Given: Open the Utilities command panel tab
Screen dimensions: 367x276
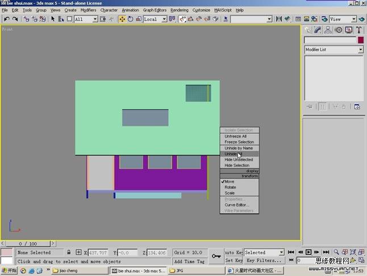Looking at the screenshot, I should click(359, 30).
